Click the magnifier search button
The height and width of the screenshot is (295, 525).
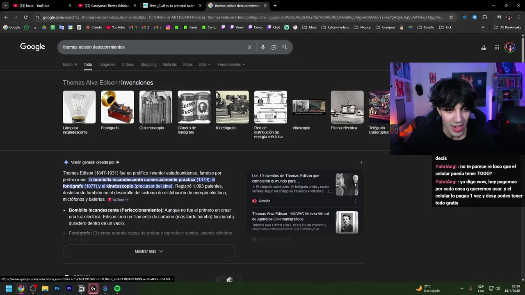(x=285, y=47)
